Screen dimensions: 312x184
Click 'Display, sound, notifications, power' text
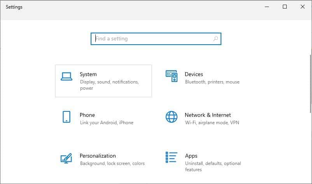tap(109, 85)
